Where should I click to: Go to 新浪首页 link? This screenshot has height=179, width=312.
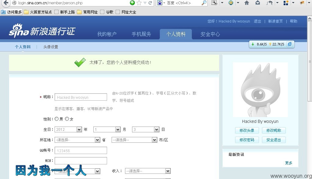pyautogui.click(x=275, y=21)
